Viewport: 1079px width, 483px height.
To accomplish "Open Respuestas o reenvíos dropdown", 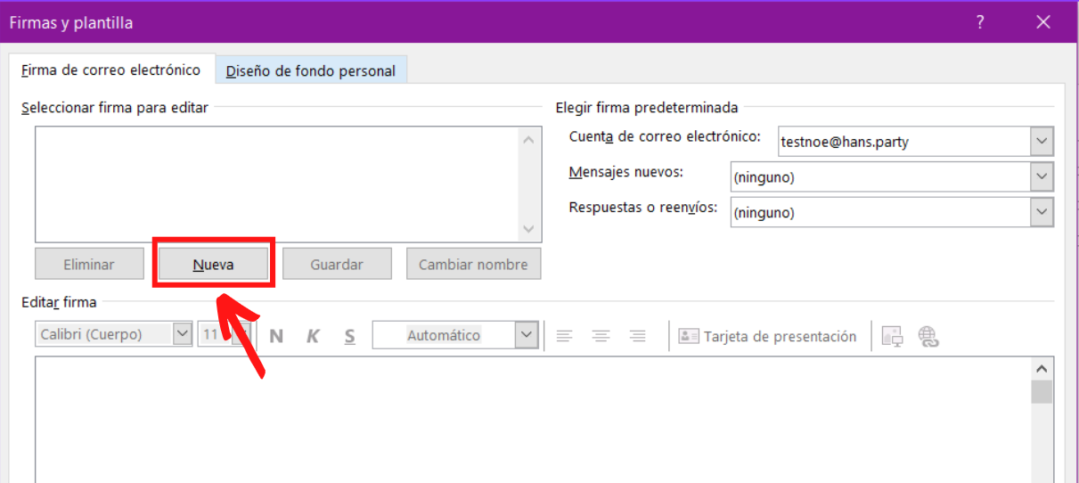I will coord(1042,213).
